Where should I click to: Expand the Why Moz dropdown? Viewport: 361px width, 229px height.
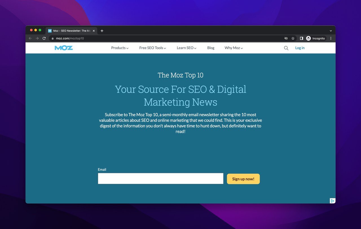[x=234, y=48]
